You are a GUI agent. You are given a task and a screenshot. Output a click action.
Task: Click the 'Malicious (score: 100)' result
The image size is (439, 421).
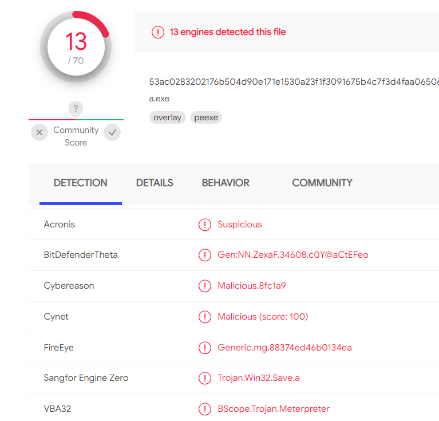coord(263,317)
